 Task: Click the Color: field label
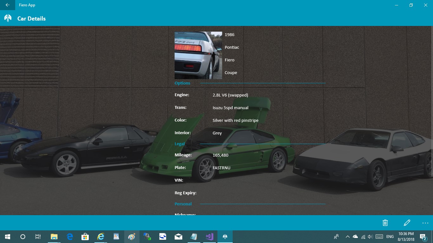[181, 120]
